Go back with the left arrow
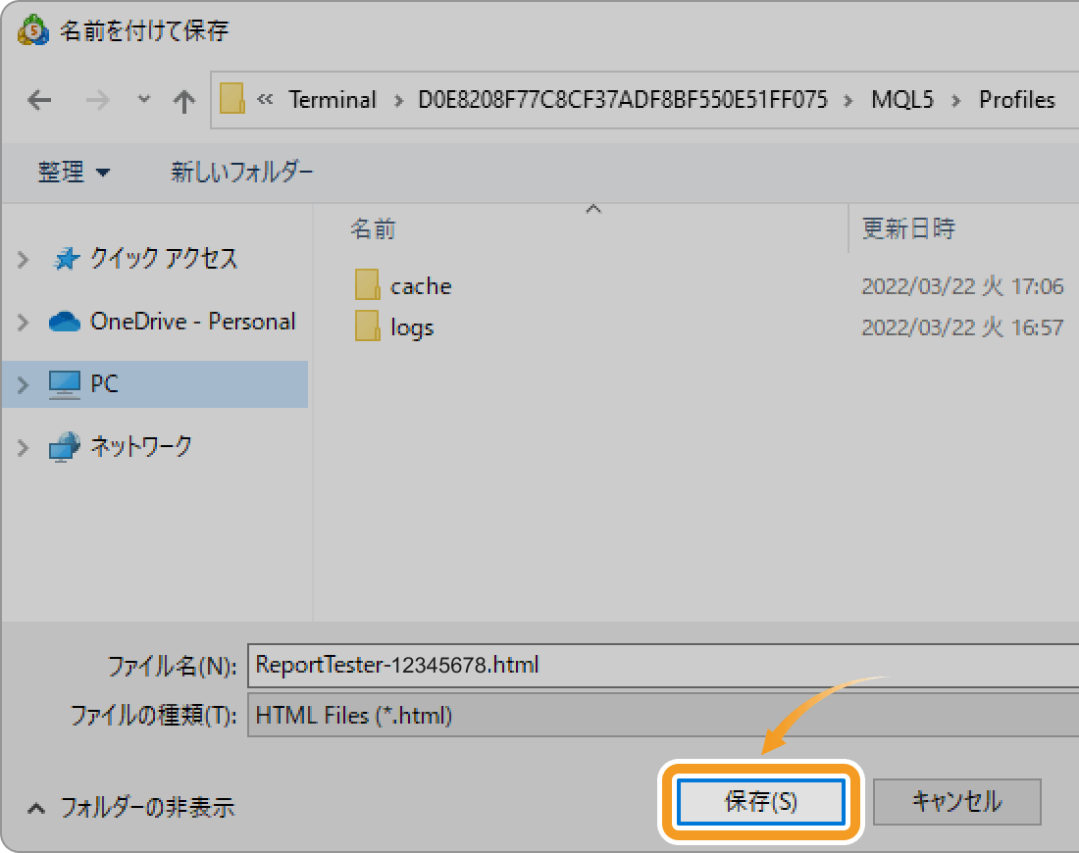The height and width of the screenshot is (853, 1079). pos(39,100)
